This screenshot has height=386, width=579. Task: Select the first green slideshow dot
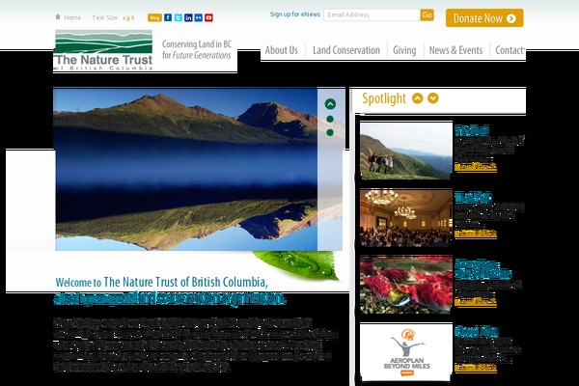click(330, 119)
